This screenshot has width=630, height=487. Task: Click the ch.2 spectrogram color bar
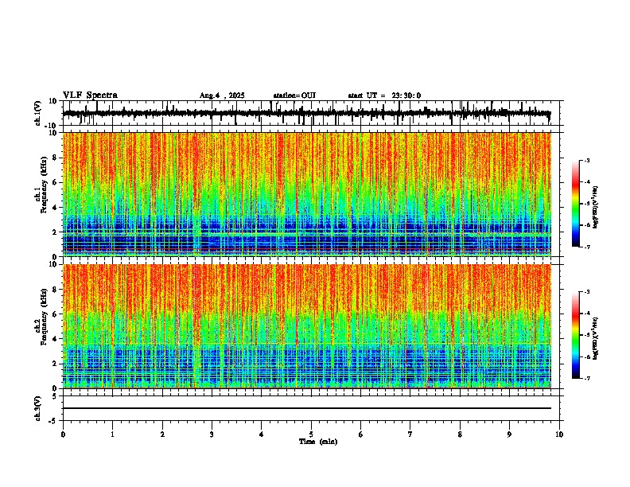click(575, 335)
